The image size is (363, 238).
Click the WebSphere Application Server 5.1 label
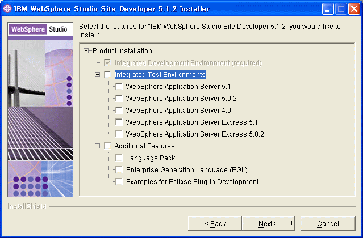(178, 87)
